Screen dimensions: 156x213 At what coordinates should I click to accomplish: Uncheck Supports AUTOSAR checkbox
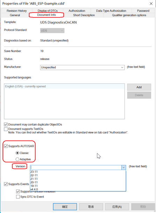6,146
